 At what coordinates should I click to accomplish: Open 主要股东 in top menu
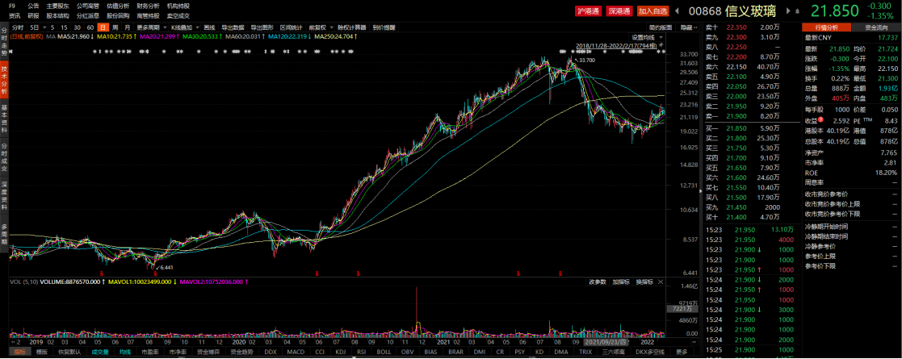tap(57, 6)
